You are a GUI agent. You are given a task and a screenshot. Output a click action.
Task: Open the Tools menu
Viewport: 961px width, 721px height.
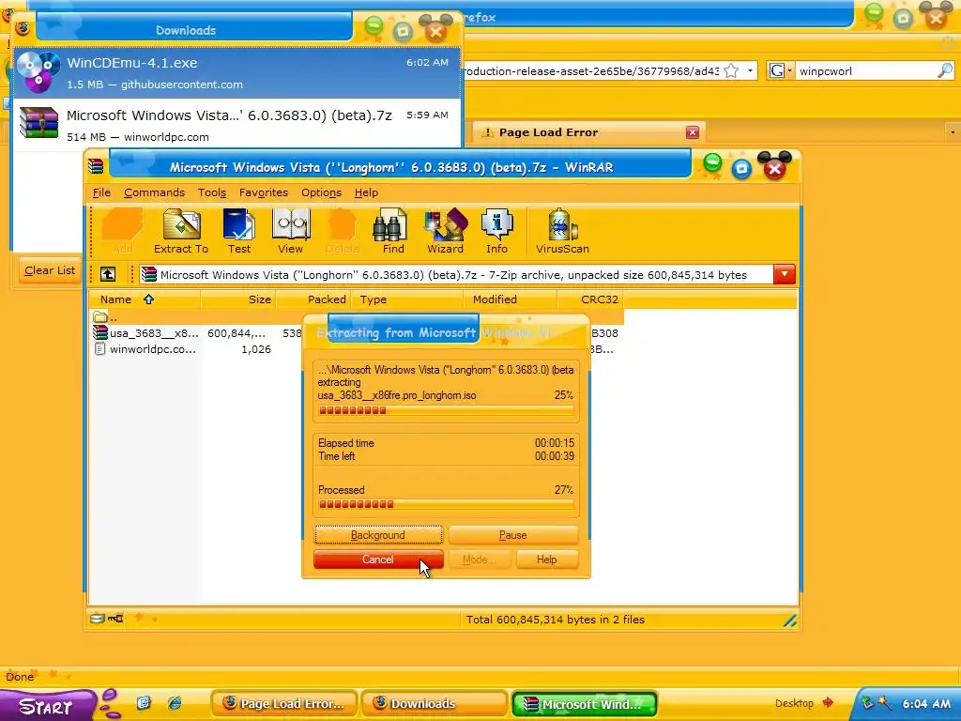[211, 192]
